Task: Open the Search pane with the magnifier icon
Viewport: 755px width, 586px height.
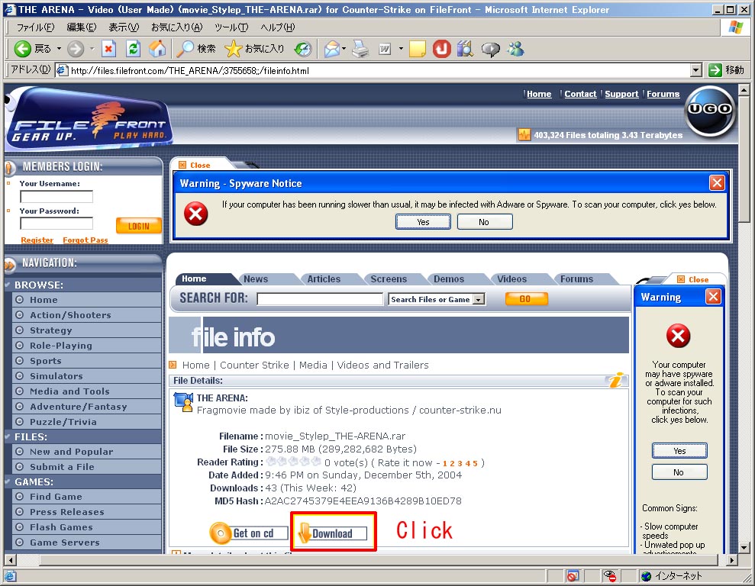Action: pos(185,49)
